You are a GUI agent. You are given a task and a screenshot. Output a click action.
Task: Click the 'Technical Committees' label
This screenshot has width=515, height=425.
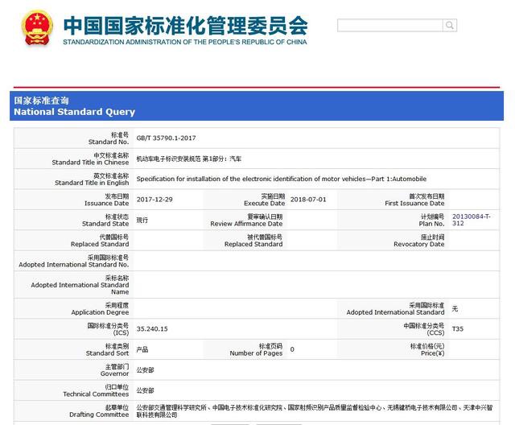(96, 394)
